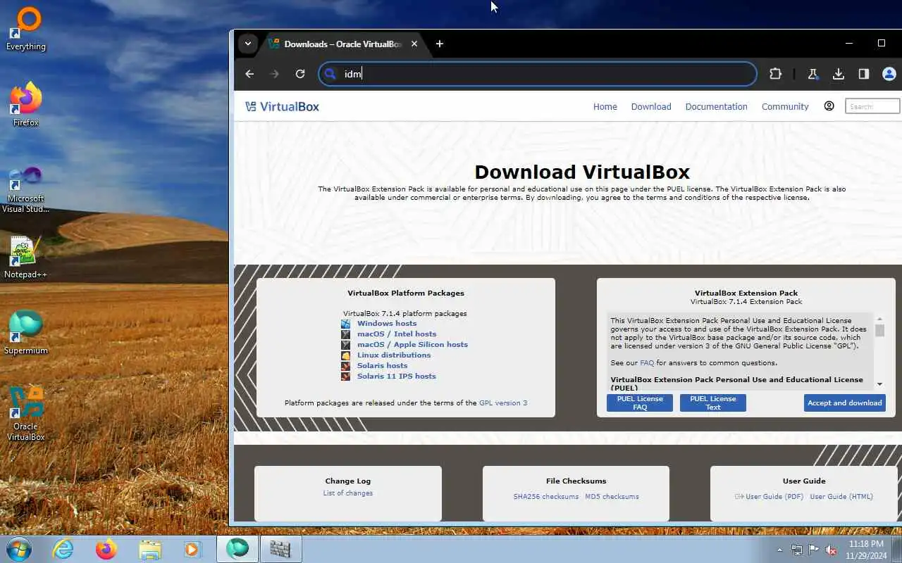Go to the Download menu item
The width and height of the screenshot is (902, 563).
click(651, 106)
